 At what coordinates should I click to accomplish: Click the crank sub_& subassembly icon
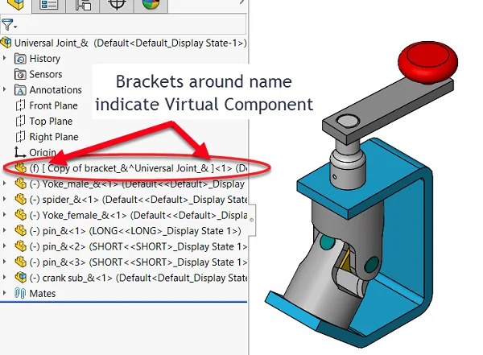point(22,278)
